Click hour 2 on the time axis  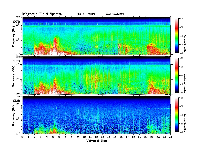tap(35, 137)
